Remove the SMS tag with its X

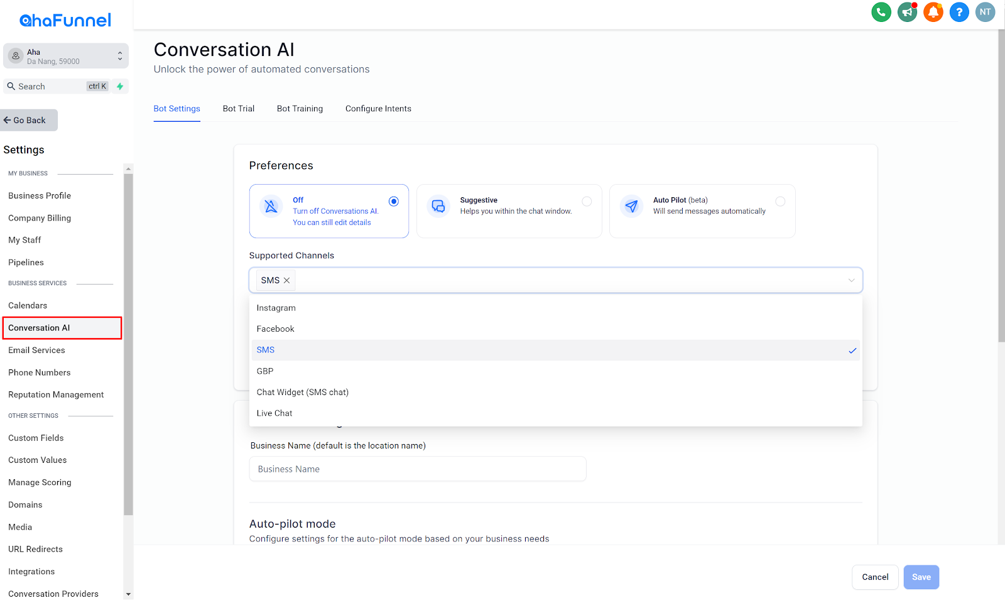point(286,280)
